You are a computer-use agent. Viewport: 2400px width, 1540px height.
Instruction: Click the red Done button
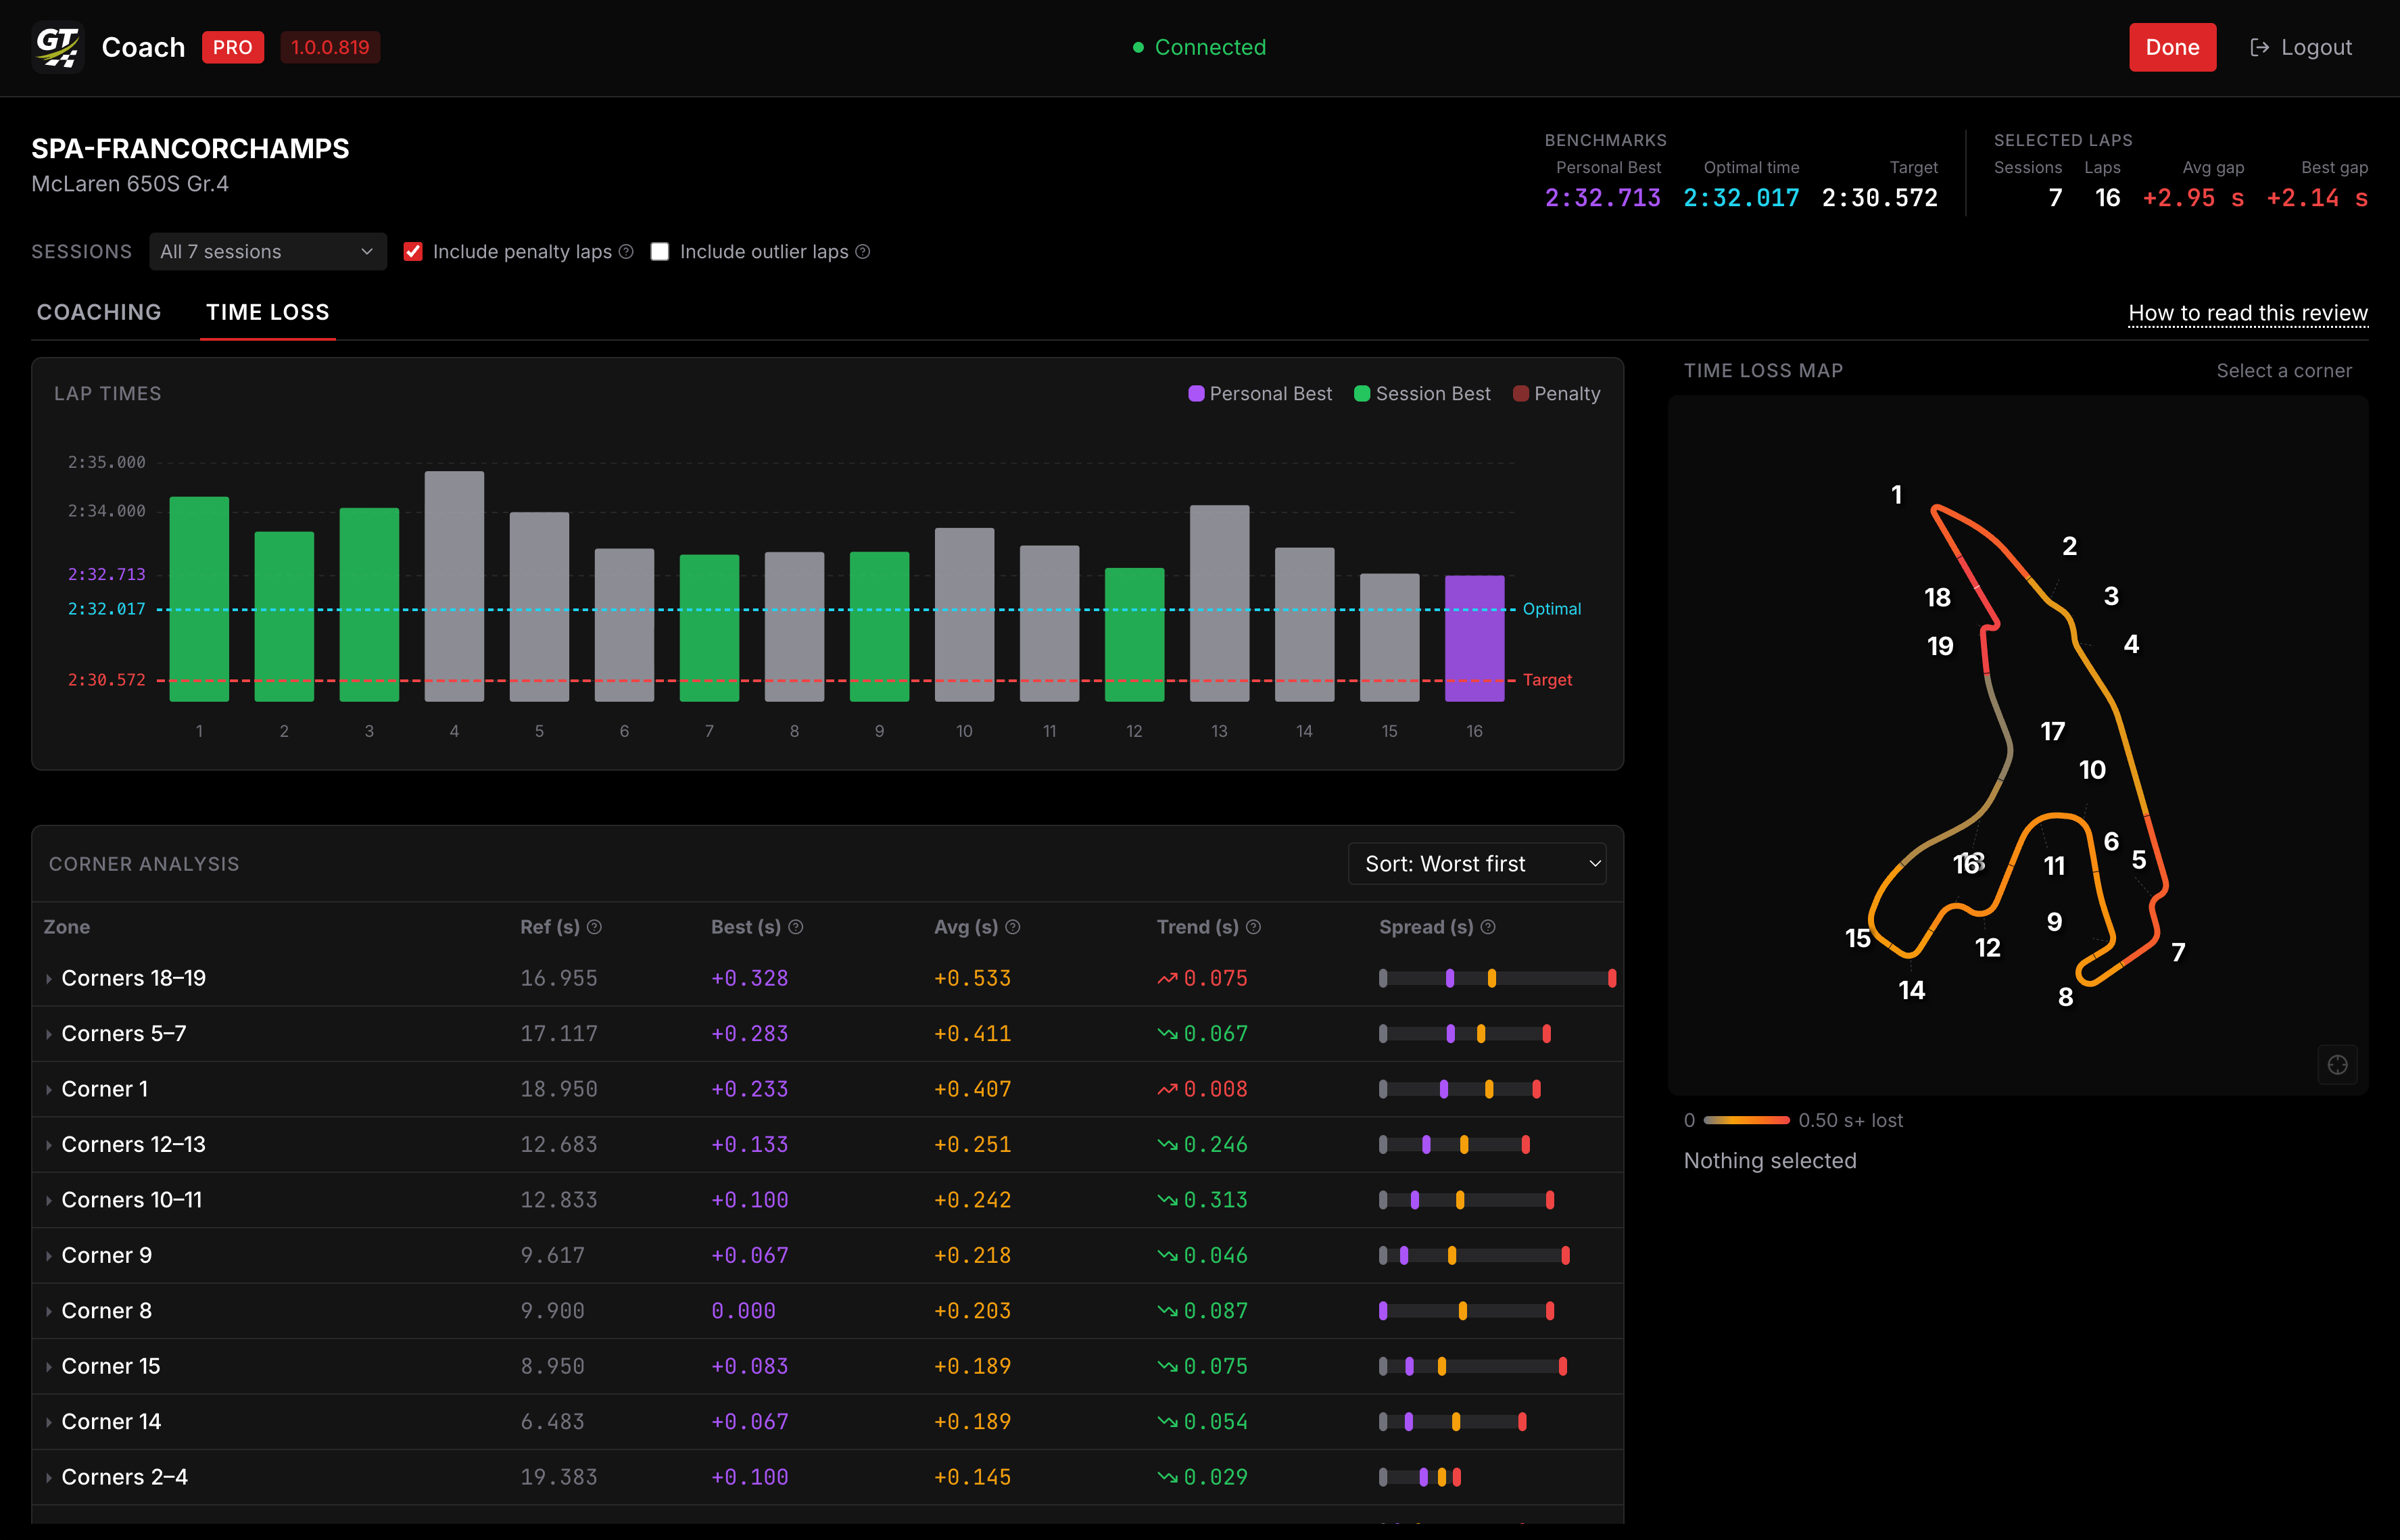click(2172, 47)
